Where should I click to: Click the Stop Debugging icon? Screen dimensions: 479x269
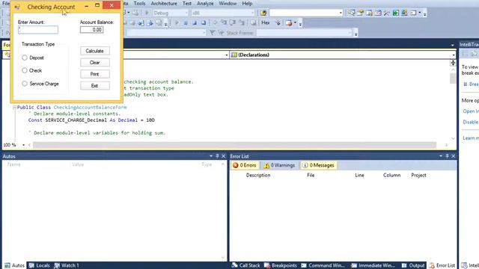(195, 23)
